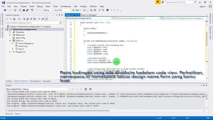This screenshot has height=120, width=213.
Task: Open the File menu
Action: pos(3,6)
